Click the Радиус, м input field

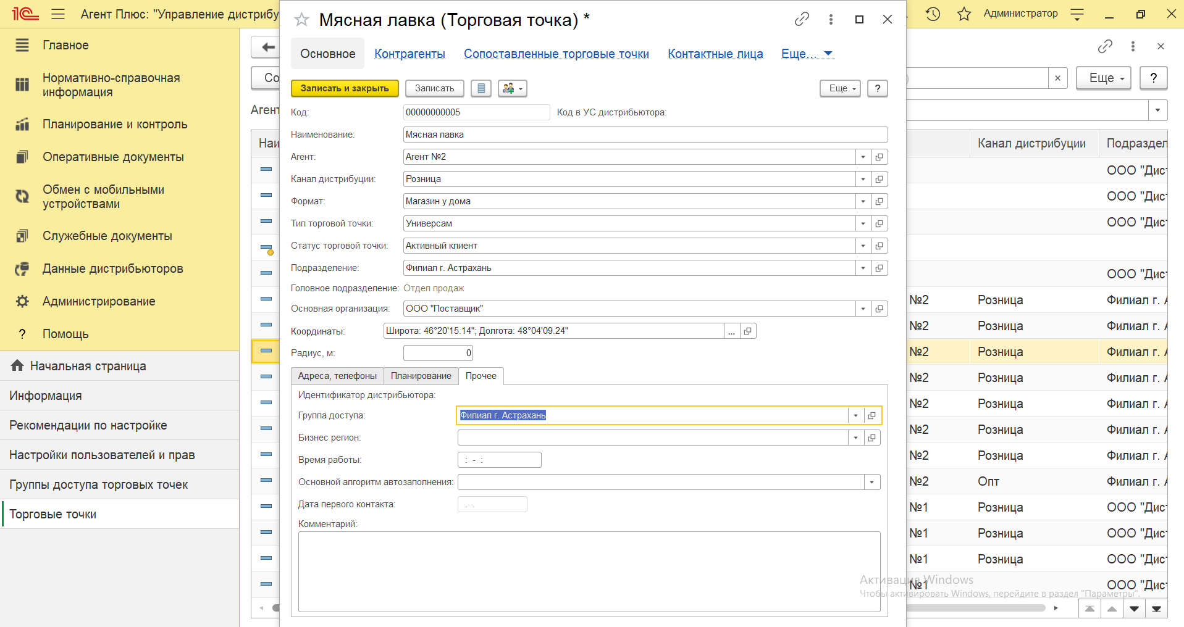pos(438,353)
